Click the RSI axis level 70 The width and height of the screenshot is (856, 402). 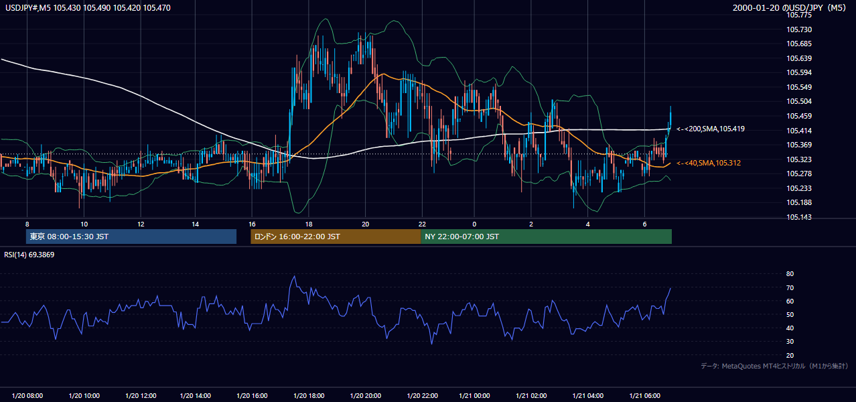point(790,287)
